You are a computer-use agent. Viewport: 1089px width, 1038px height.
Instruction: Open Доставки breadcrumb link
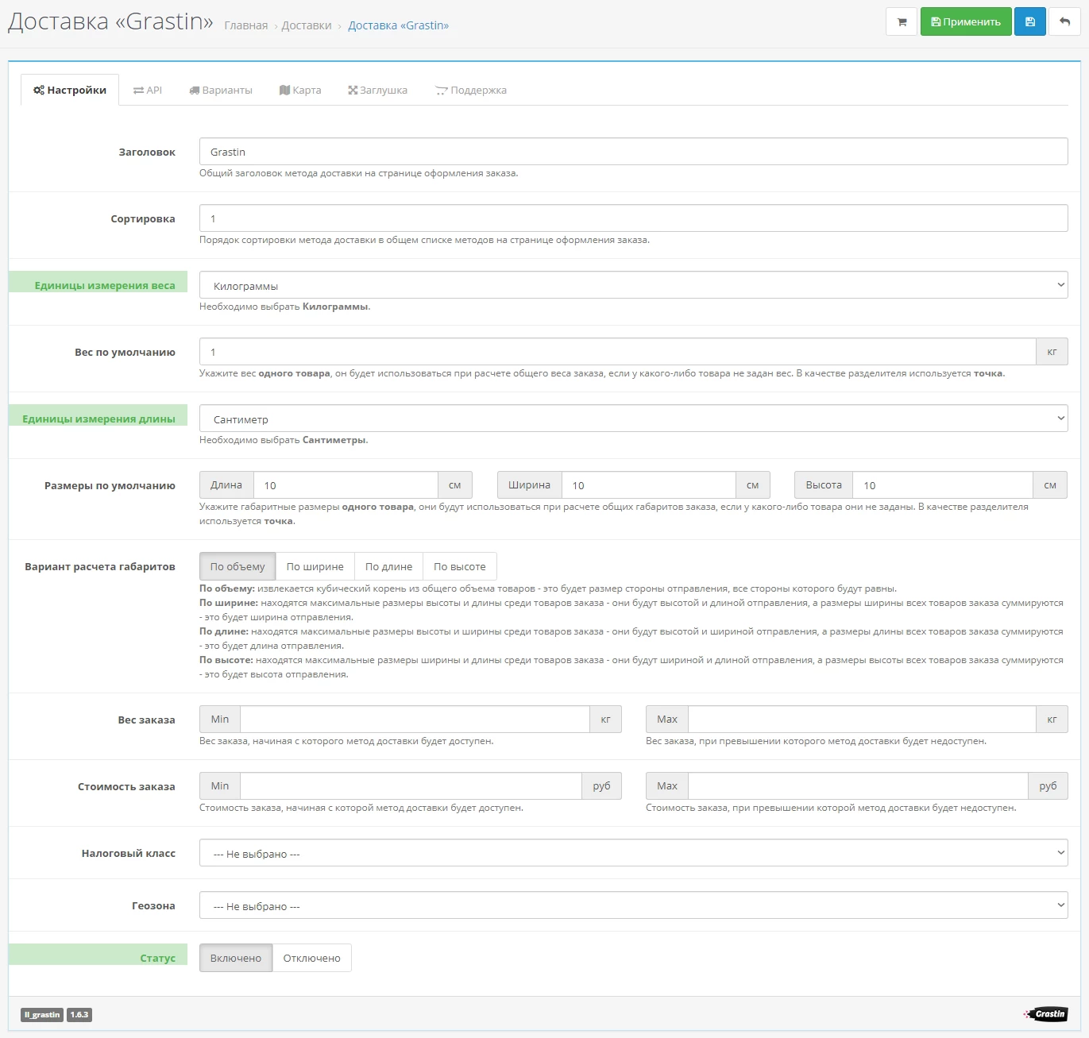307,25
